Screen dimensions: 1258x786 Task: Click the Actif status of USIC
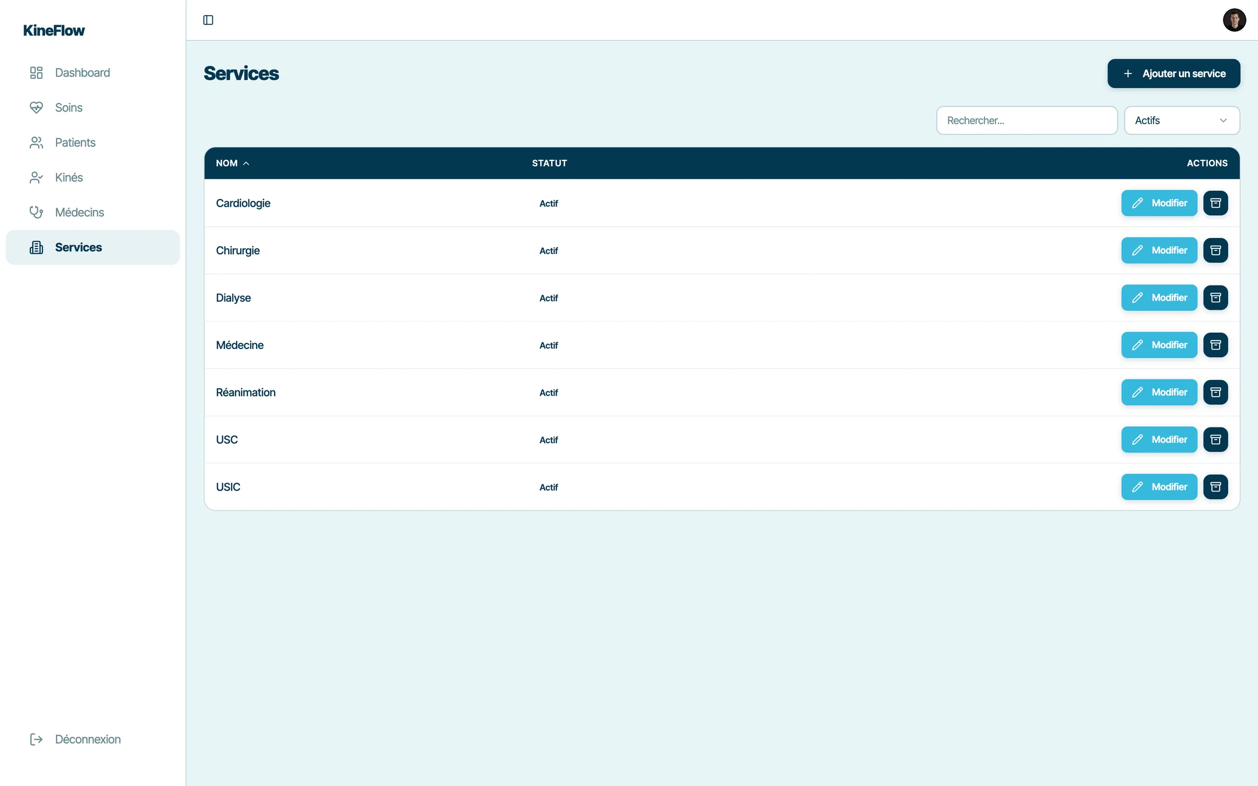pos(548,487)
